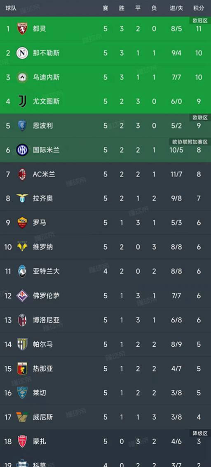Screen dimensions: 211x467
Task: Click the 积分 column header
Action: pyautogui.click(x=199, y=8)
